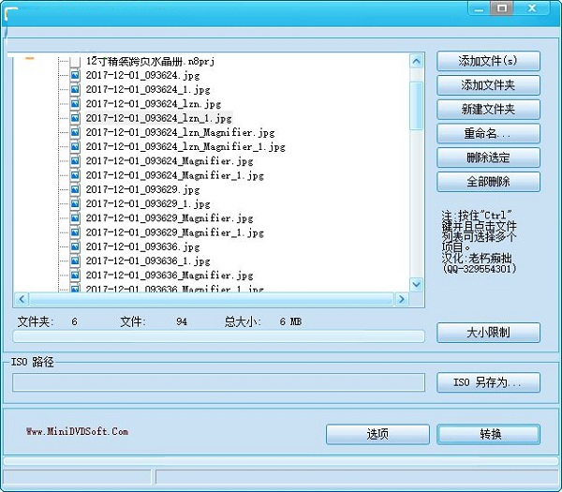
Task: Click the image icon beside 2017-12-01_093624_1.jpg
Action: coord(75,89)
